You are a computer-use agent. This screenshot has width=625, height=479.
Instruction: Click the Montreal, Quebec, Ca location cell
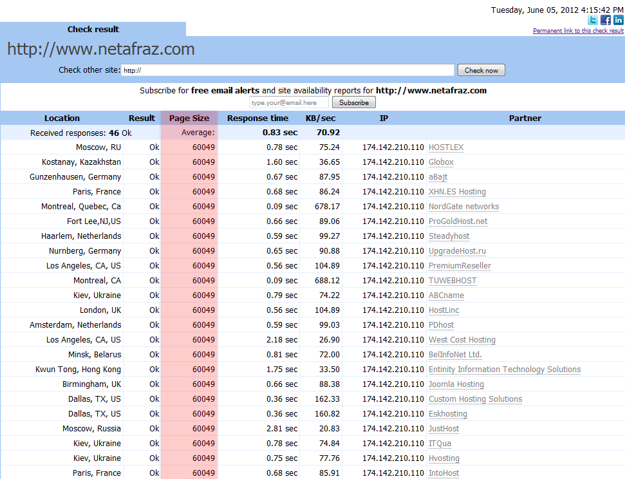[81, 206]
